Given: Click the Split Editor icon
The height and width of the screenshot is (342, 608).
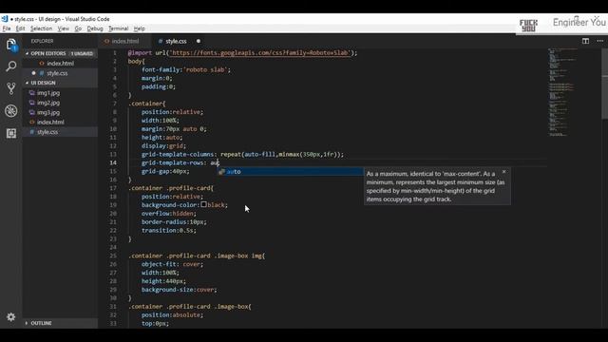Looking at the screenshot, I should point(585,41).
